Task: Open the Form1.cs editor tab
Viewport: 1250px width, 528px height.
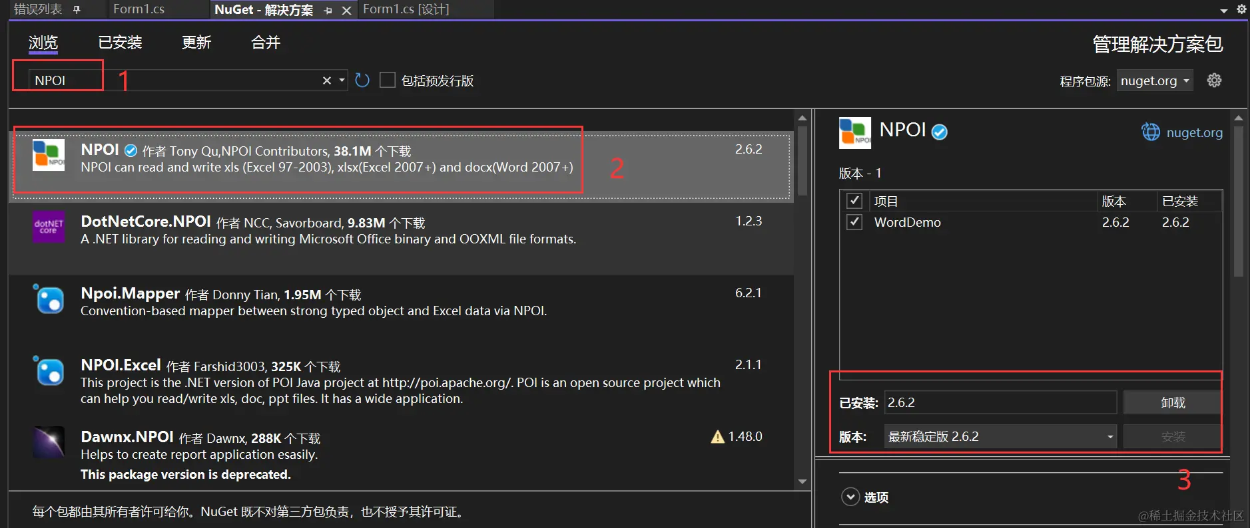Action: pos(139,9)
